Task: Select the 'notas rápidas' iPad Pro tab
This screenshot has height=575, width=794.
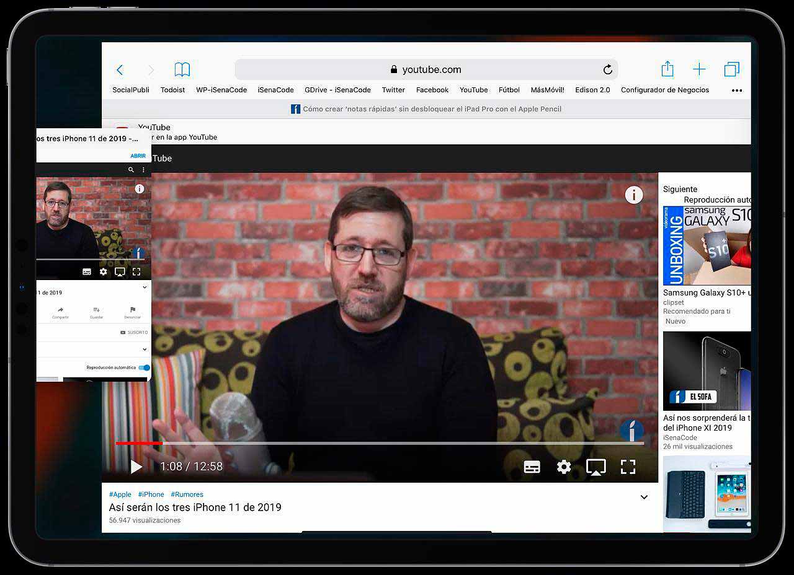Action: tap(426, 109)
